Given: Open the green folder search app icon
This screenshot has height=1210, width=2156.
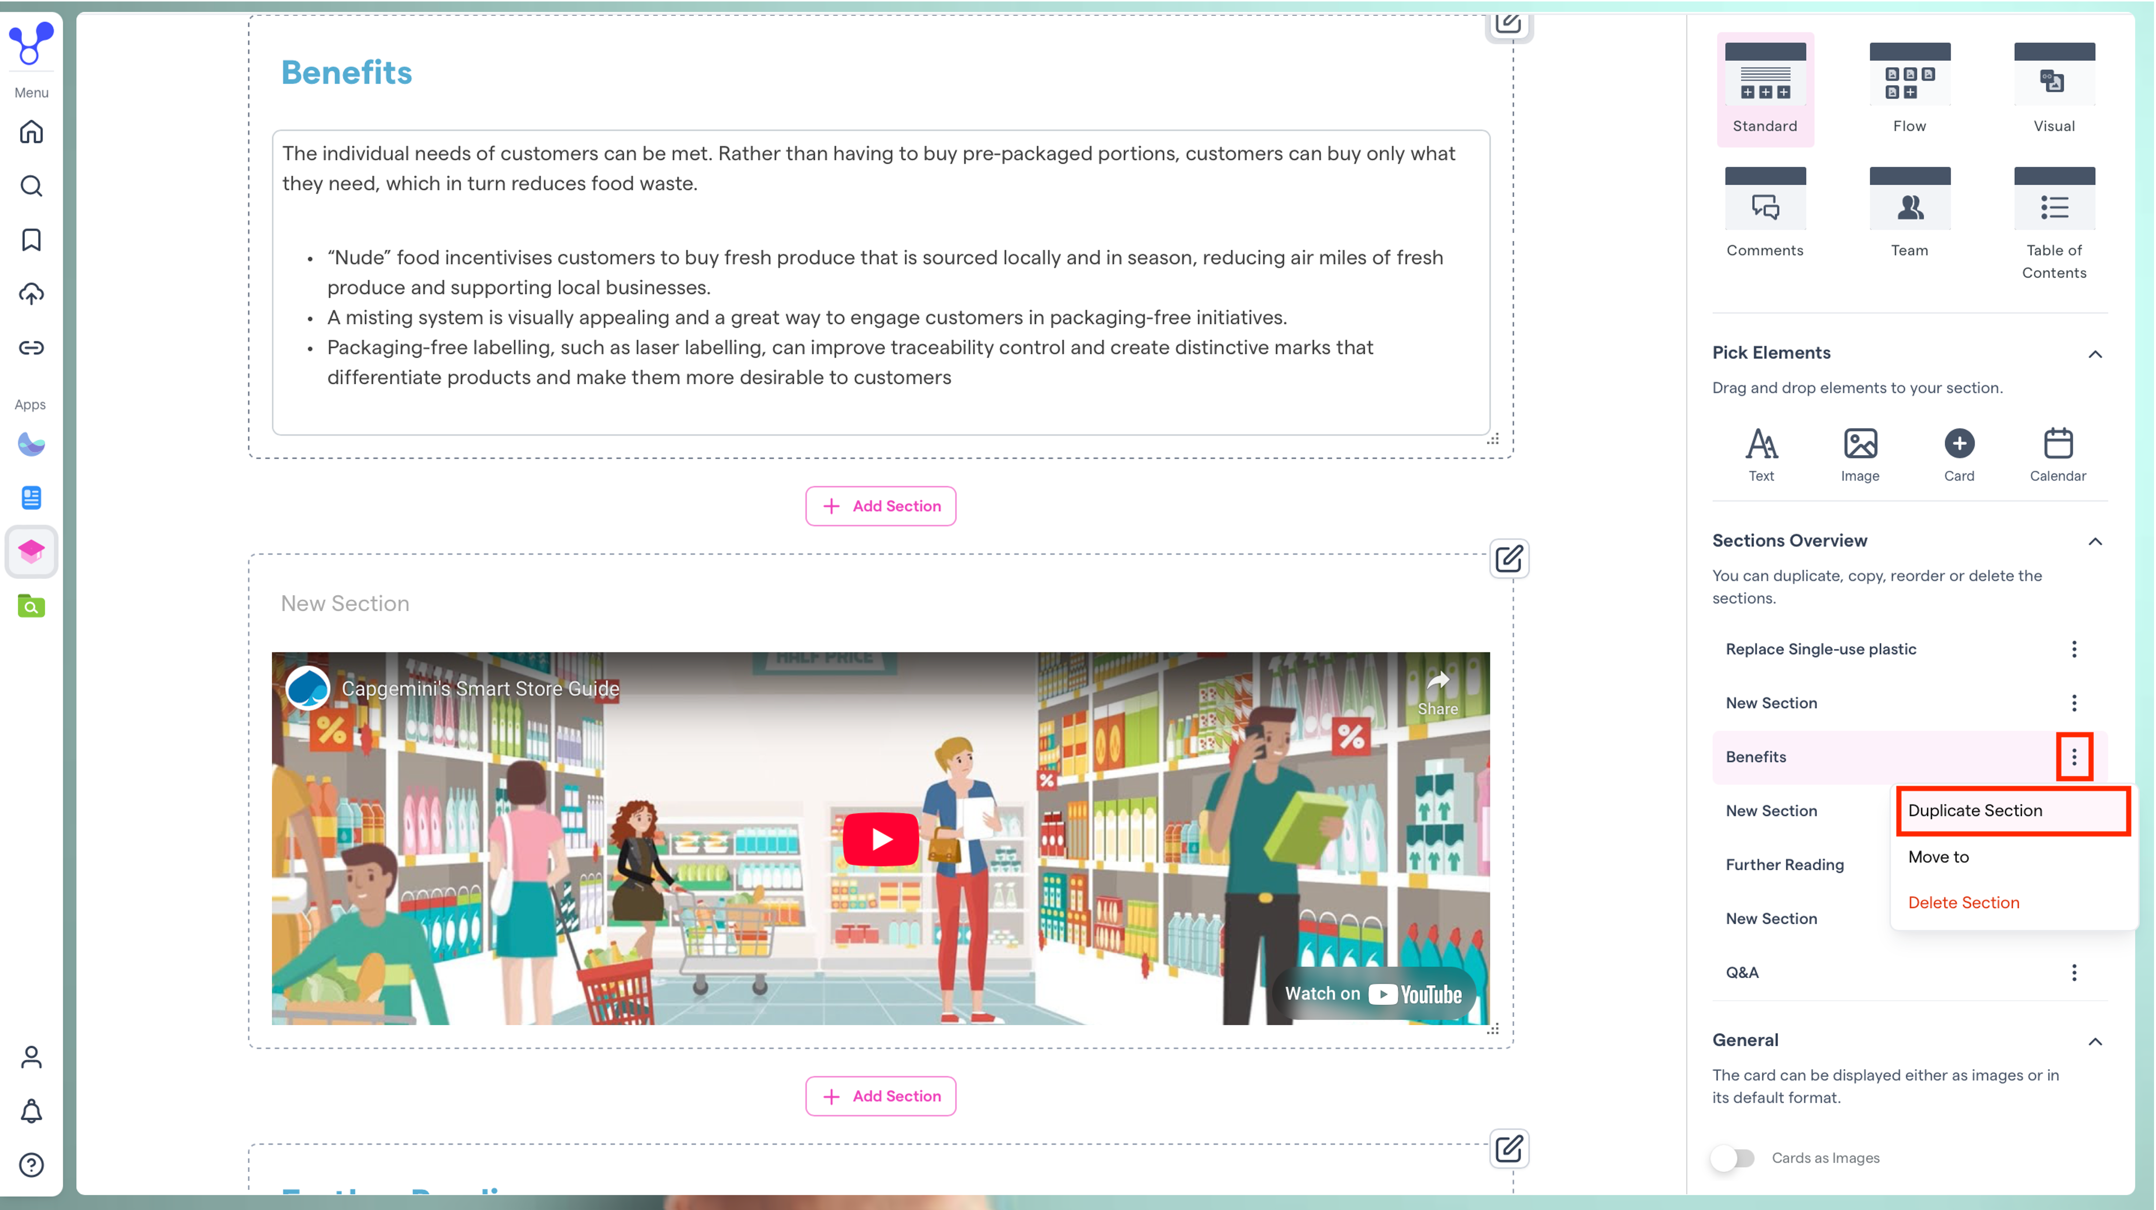Looking at the screenshot, I should click(31, 606).
